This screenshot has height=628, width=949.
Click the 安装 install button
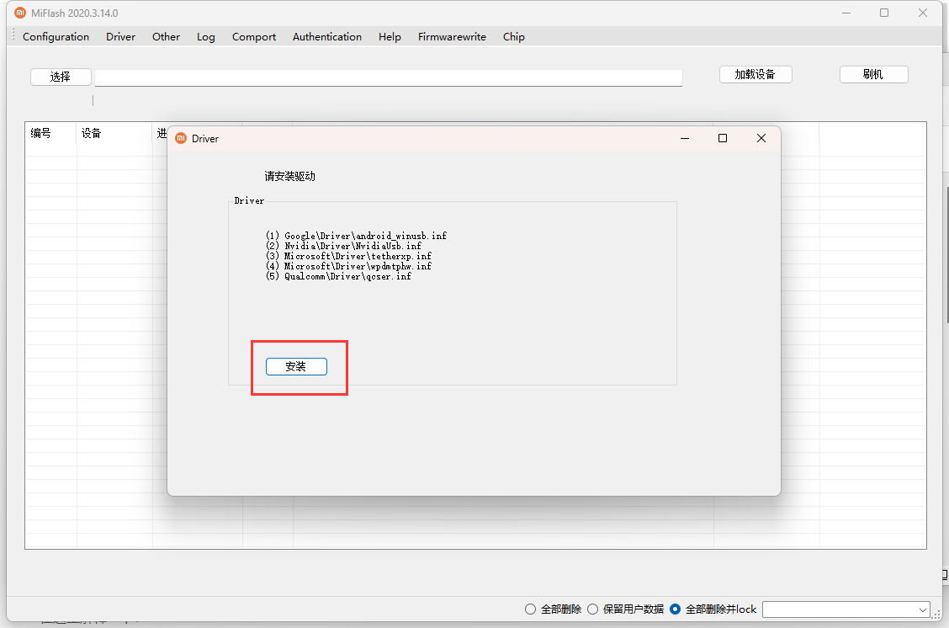(x=296, y=366)
